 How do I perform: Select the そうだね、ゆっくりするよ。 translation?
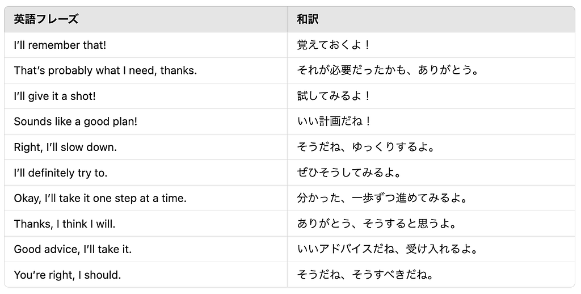click(367, 148)
